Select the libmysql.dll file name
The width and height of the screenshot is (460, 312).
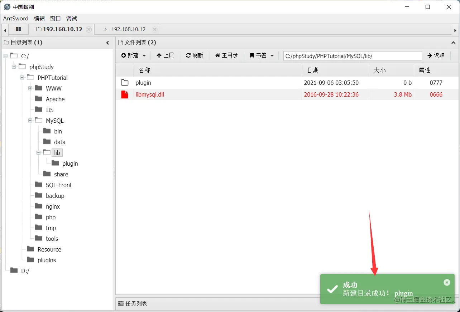(150, 95)
